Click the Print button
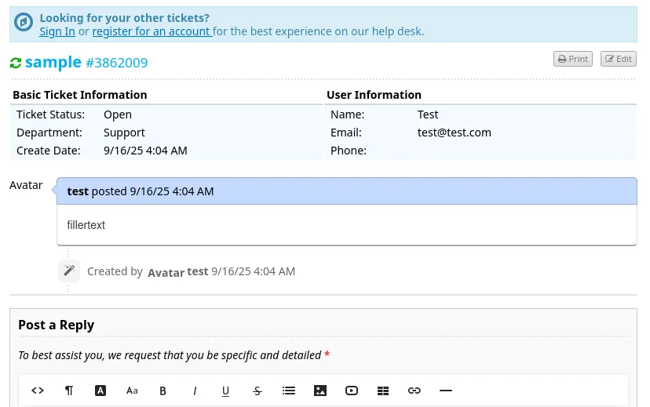The width and height of the screenshot is (650, 407). click(x=572, y=59)
